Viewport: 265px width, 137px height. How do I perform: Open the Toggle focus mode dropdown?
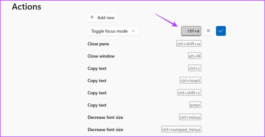(113, 31)
